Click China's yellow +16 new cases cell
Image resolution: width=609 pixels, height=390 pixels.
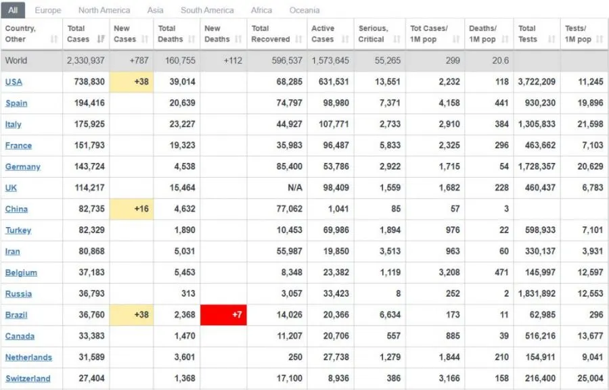point(131,209)
